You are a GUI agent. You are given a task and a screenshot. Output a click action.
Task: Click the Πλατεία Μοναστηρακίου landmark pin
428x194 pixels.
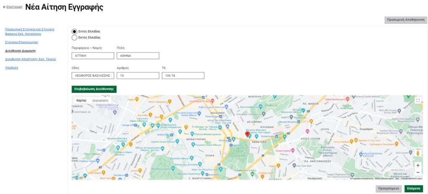point(192,134)
